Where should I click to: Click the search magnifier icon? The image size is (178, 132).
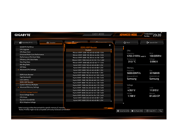[161, 111]
